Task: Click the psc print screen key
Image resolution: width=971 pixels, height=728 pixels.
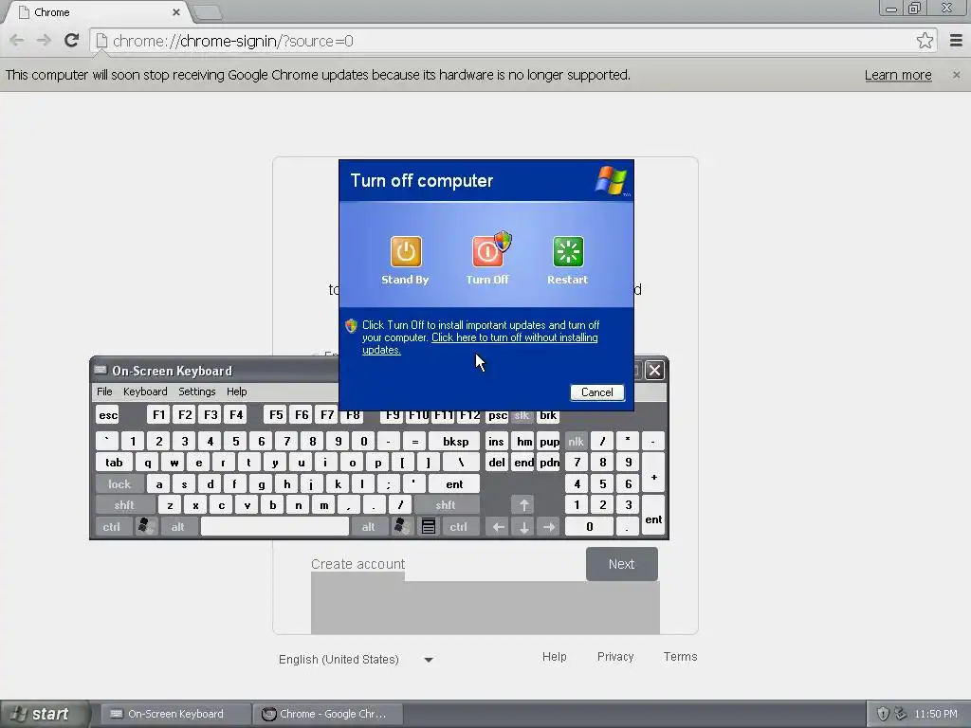Action: tap(498, 416)
